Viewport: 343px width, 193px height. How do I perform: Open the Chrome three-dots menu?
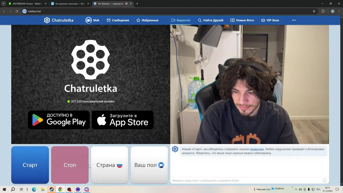(x=339, y=11)
